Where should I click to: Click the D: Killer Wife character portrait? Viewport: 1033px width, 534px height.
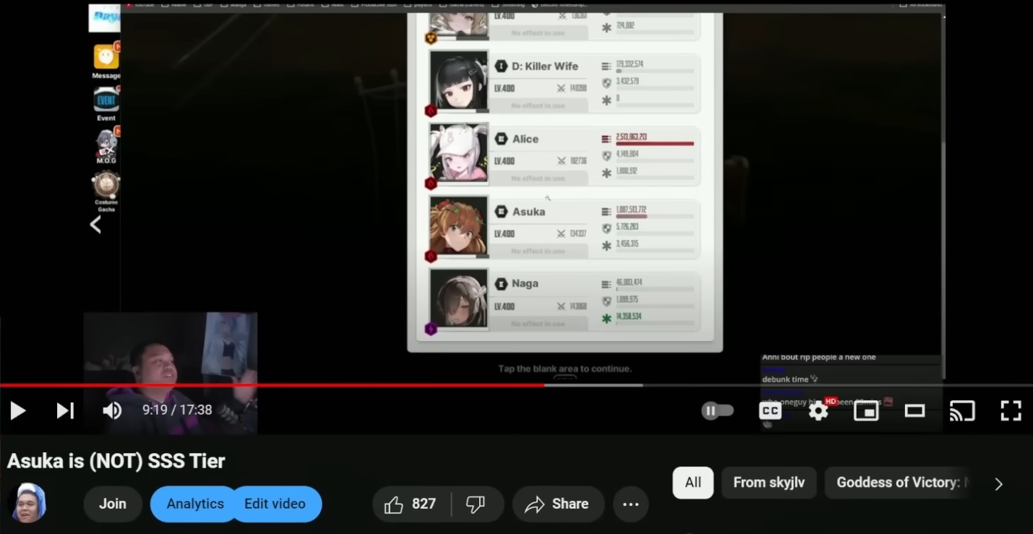click(x=459, y=81)
